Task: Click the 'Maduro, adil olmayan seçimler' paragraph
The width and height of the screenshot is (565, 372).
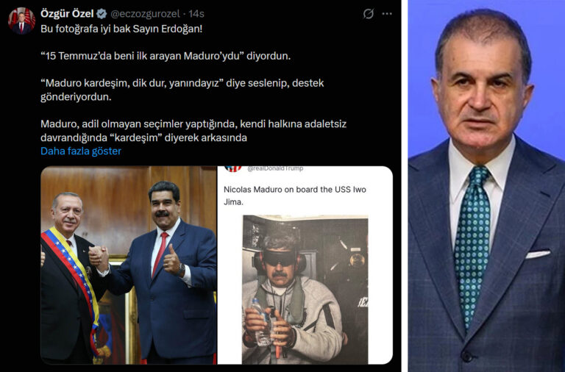Action: click(x=193, y=131)
